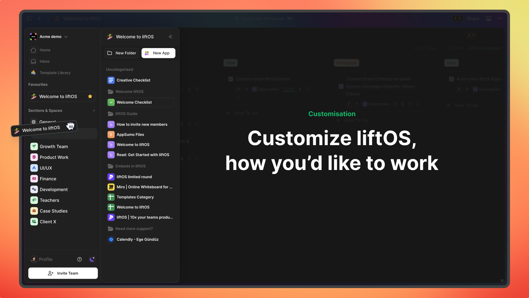Click the Home icon in sidebar
The image size is (529, 298).
click(x=33, y=50)
